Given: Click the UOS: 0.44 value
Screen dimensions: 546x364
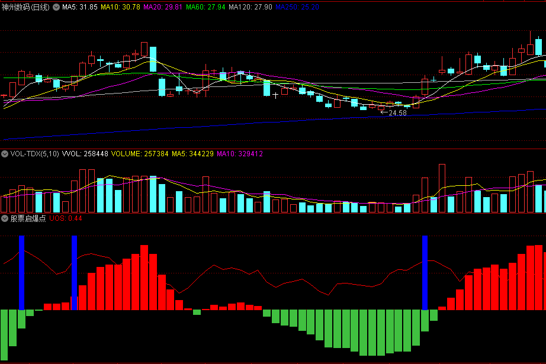Looking at the screenshot, I should (x=66, y=218).
